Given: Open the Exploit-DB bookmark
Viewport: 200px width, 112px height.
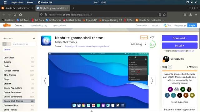Looking at the screenshot, I should point(90,20).
